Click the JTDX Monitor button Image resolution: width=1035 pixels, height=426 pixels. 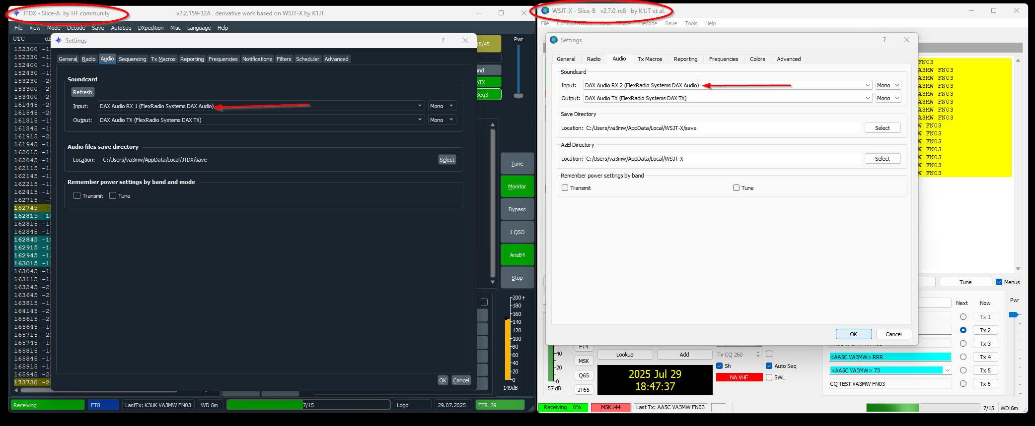point(517,186)
